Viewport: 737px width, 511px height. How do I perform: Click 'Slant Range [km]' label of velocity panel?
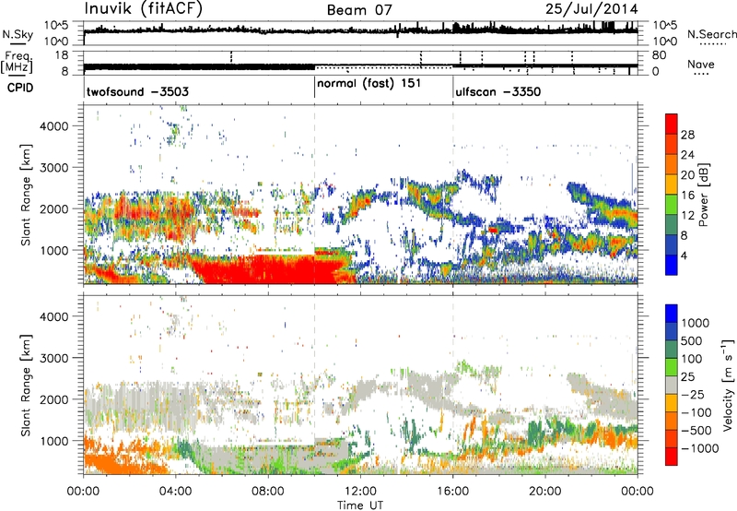pyautogui.click(x=27, y=385)
